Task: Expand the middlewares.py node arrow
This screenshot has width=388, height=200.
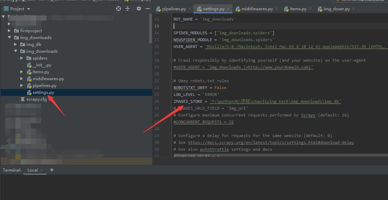Action: coord(22,79)
